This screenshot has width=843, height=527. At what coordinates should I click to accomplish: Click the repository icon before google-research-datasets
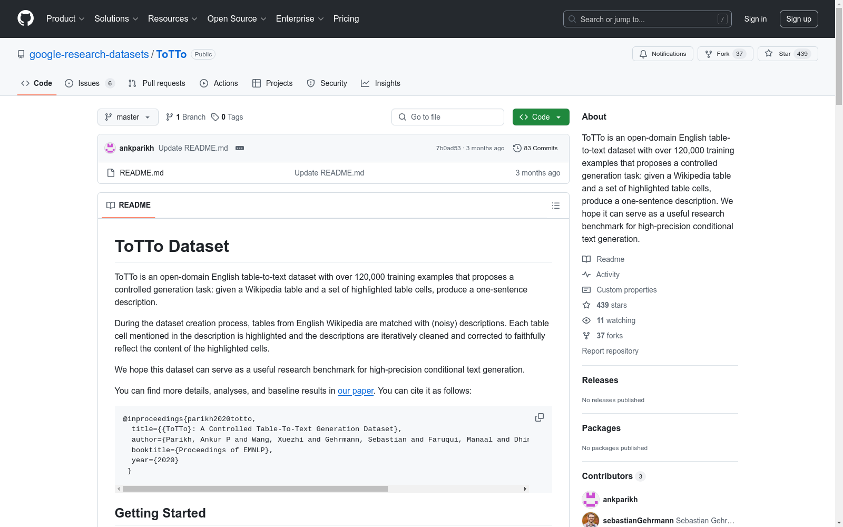tap(21, 54)
